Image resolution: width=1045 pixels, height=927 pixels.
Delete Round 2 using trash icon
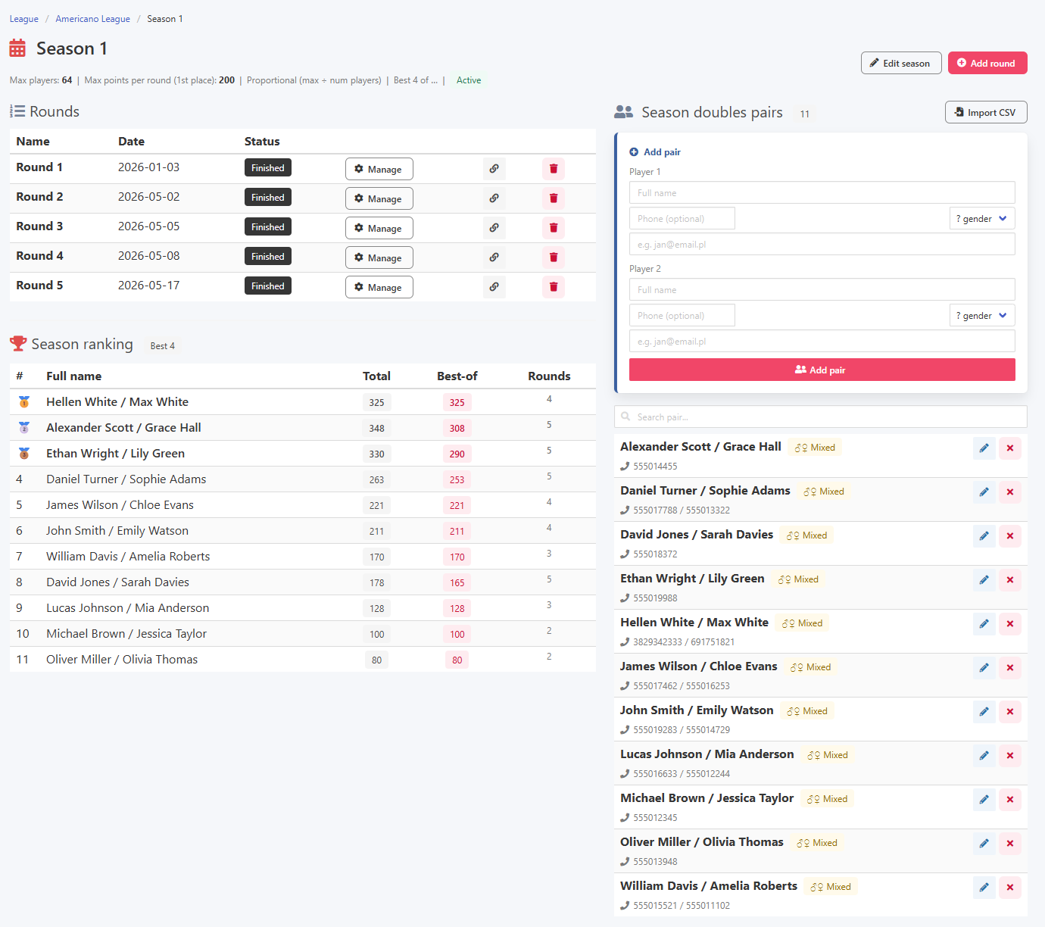pyautogui.click(x=554, y=198)
